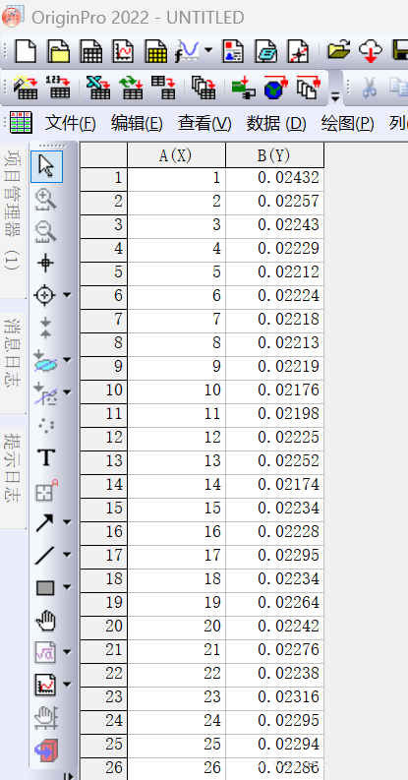408x780 pixels.
Task: Create a new workbook
Action: pos(91,51)
